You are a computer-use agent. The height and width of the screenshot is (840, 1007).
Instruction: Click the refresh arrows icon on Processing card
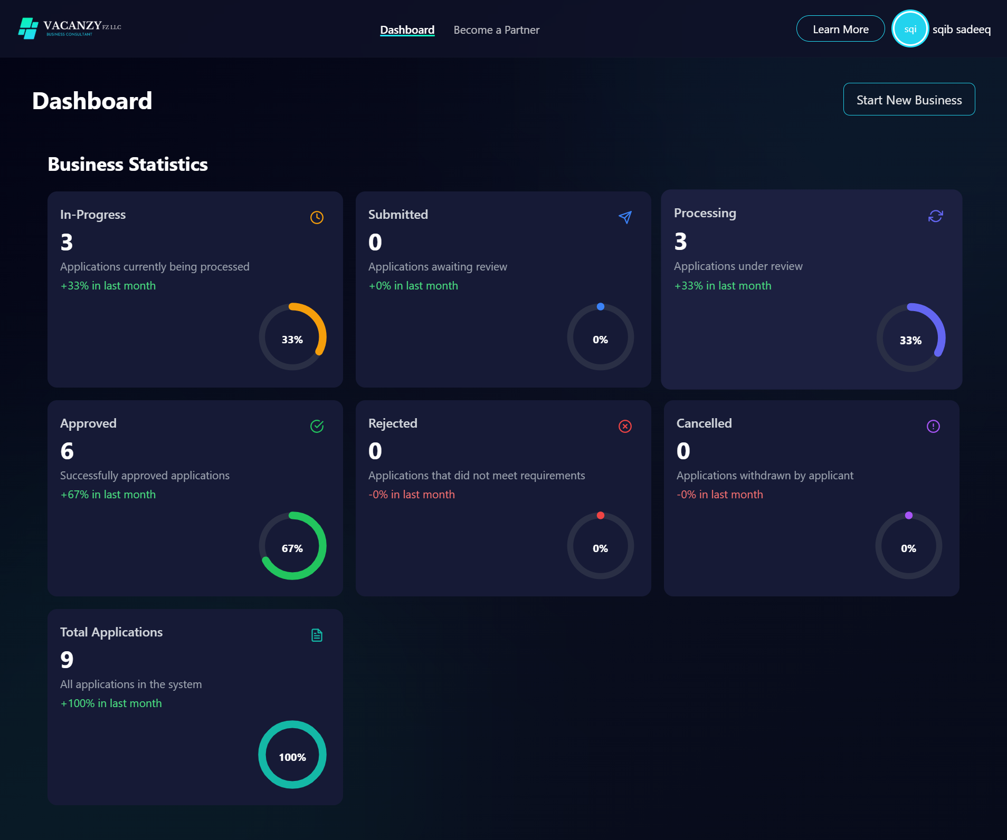935,216
